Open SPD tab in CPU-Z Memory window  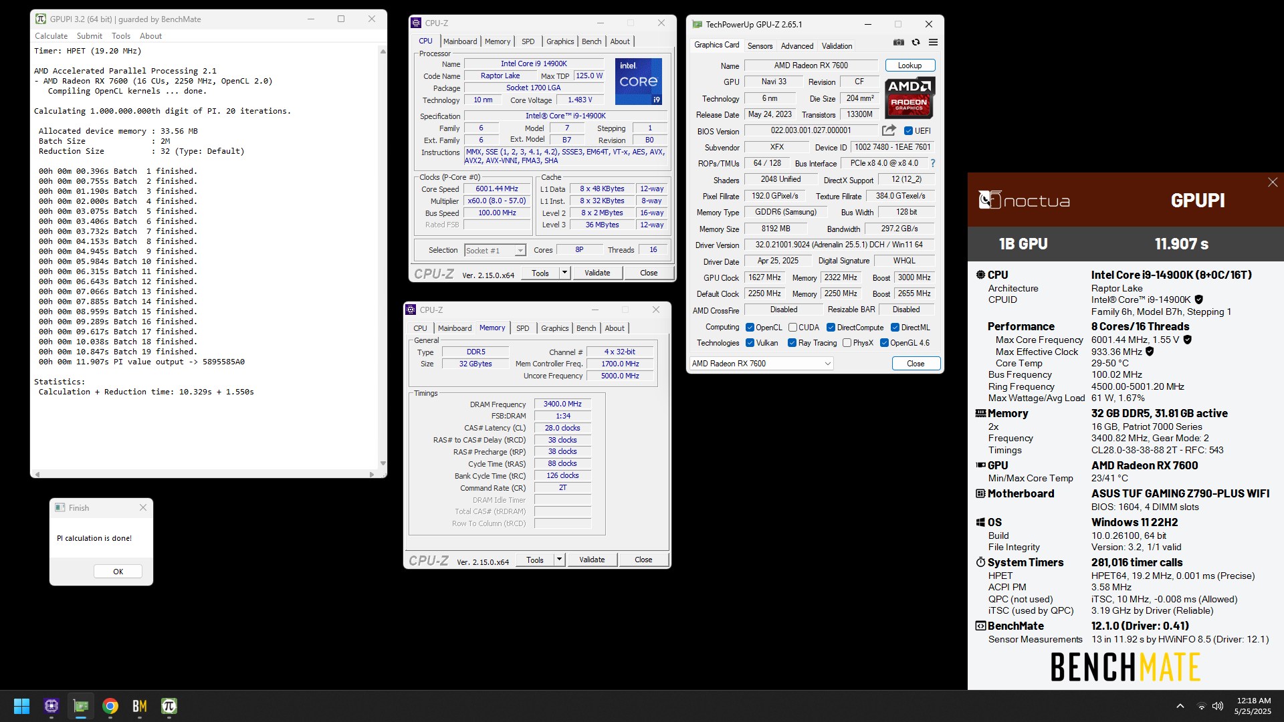(523, 328)
